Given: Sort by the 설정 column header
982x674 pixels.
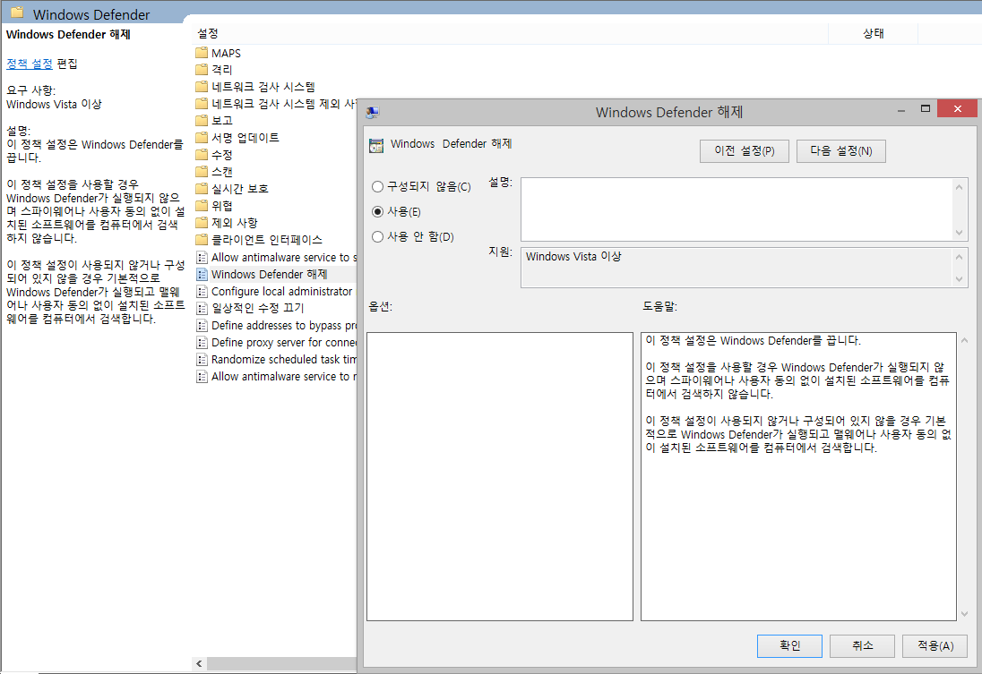Looking at the screenshot, I should [510, 33].
